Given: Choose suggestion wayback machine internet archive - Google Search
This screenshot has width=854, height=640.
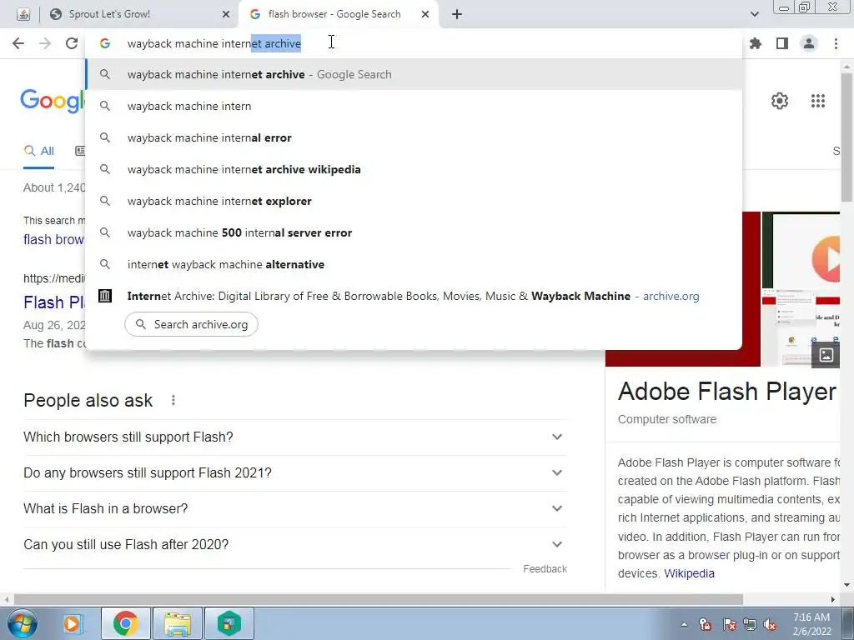Looking at the screenshot, I should 414,74.
